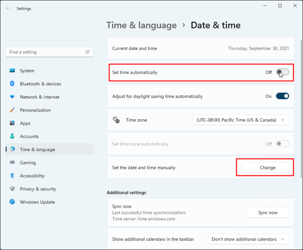Click the vertical scrollbar on right
Viewport: 303px width, 250px height.
[x=301, y=109]
